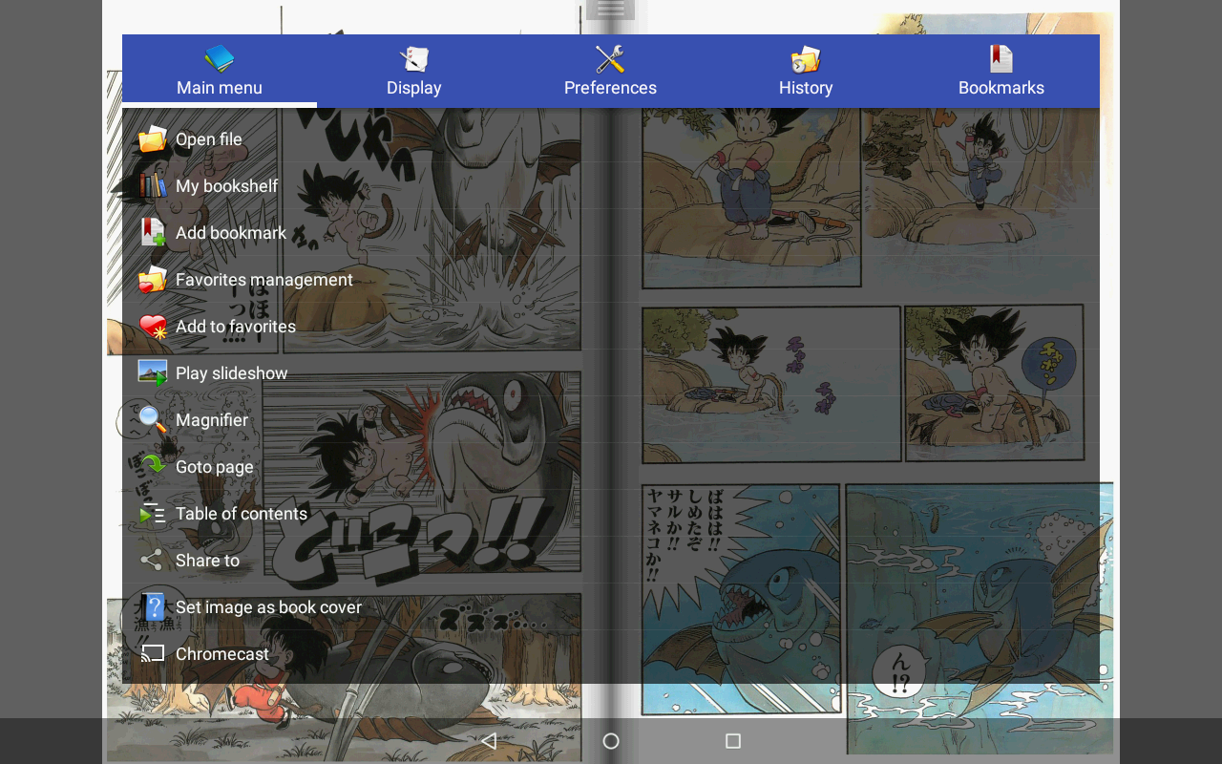This screenshot has width=1222, height=764.
Task: Cast to Chromecast
Action: point(222,653)
